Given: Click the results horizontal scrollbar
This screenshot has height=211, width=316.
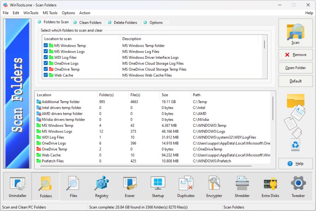Looking at the screenshot, I should [x=146, y=166].
